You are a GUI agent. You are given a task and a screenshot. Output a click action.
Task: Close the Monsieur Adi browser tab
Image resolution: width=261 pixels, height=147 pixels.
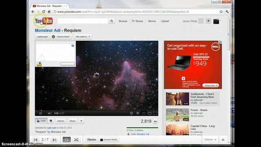[66, 6]
